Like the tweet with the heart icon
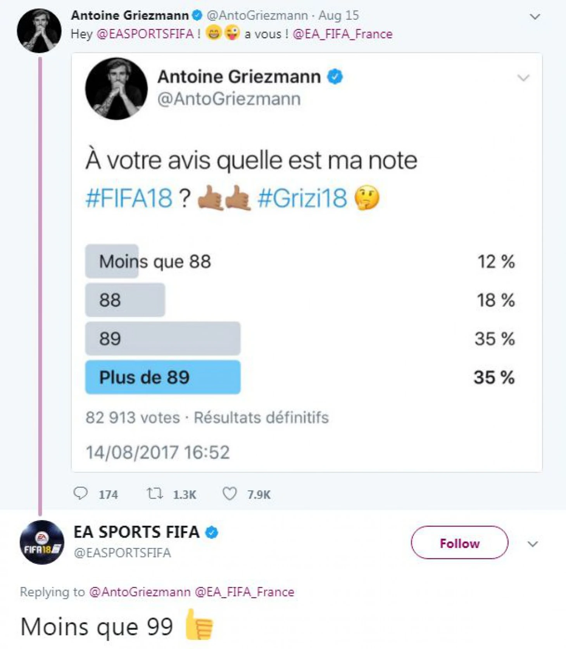Viewport: 566px width, 649px height. (230, 494)
